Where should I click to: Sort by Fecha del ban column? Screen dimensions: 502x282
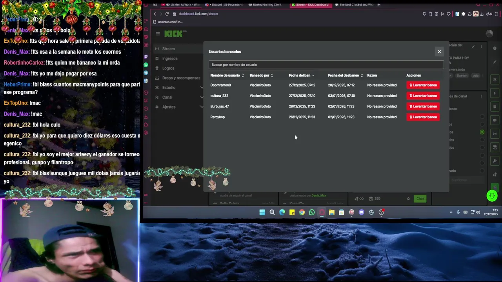pyautogui.click(x=301, y=75)
